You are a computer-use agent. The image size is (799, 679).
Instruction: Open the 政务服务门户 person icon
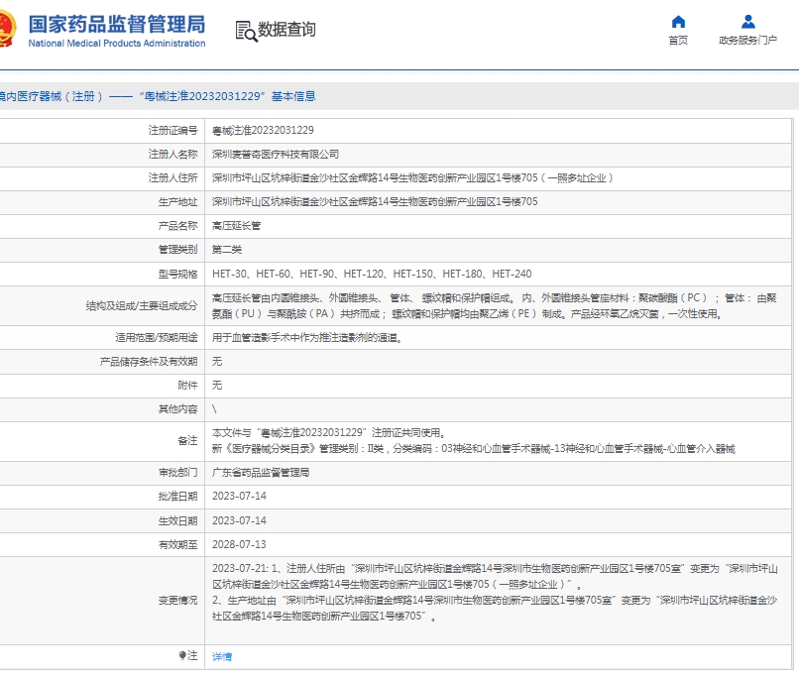[748, 22]
